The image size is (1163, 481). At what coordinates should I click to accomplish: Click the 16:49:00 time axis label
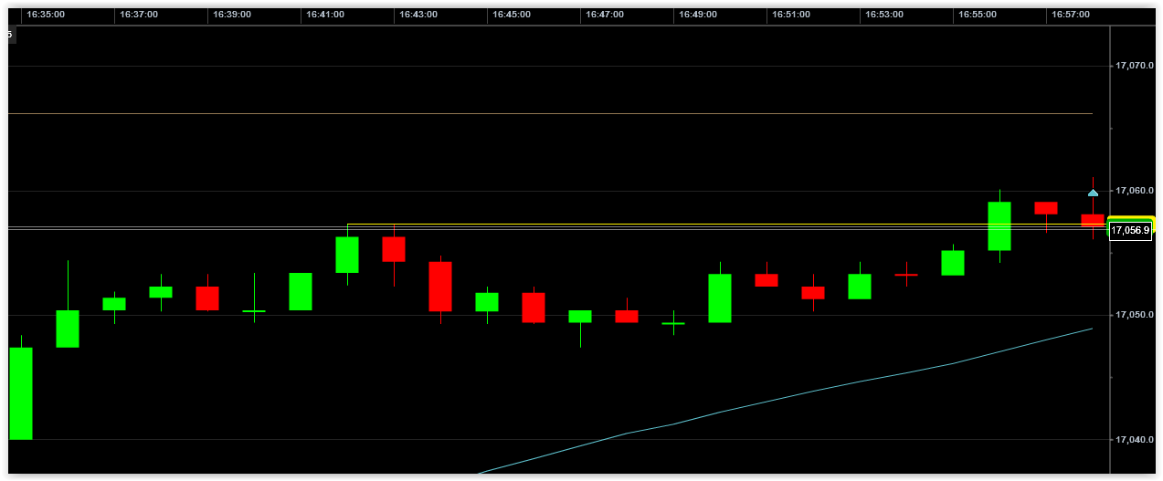697,15
